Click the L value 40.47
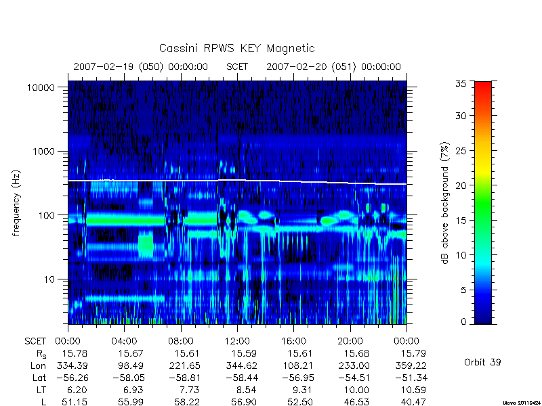The width and height of the screenshot is (542, 406). click(x=413, y=402)
